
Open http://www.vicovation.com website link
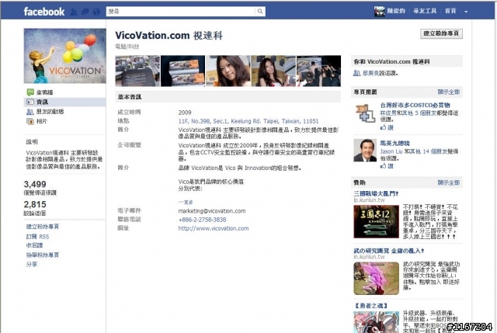point(214,228)
